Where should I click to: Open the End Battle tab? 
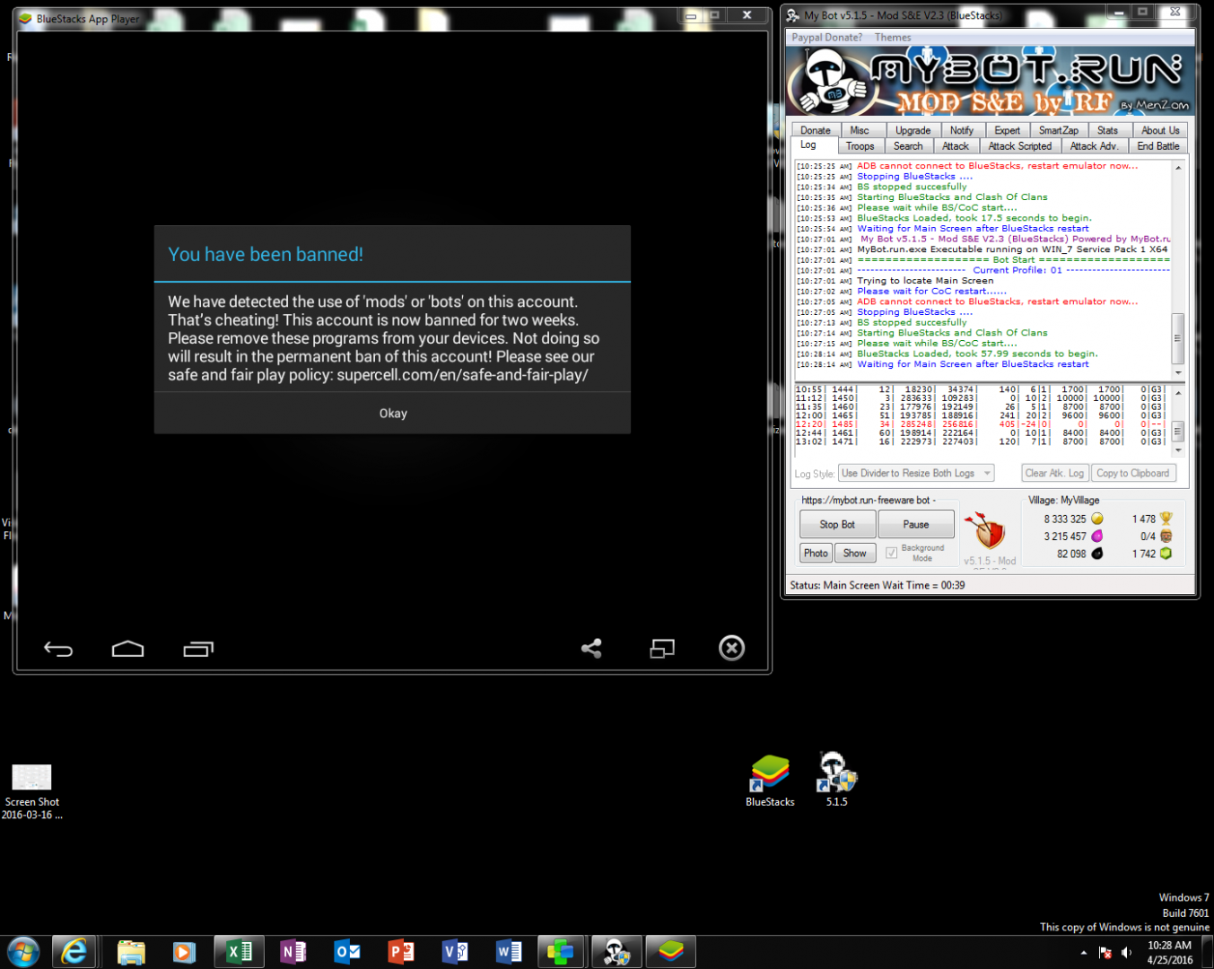(x=1158, y=146)
